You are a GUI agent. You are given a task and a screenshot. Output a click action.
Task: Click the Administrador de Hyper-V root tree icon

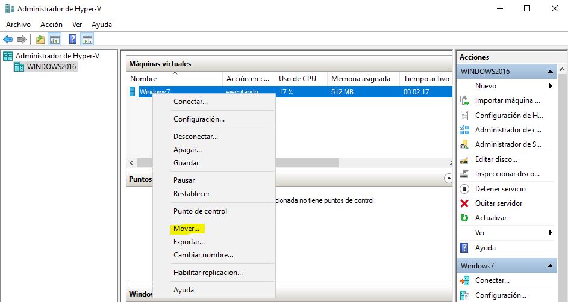(8, 56)
